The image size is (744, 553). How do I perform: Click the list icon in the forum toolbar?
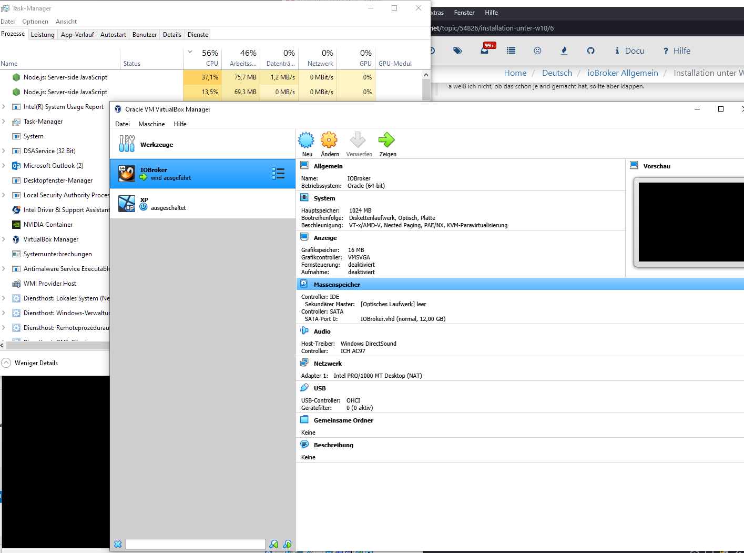(x=511, y=51)
